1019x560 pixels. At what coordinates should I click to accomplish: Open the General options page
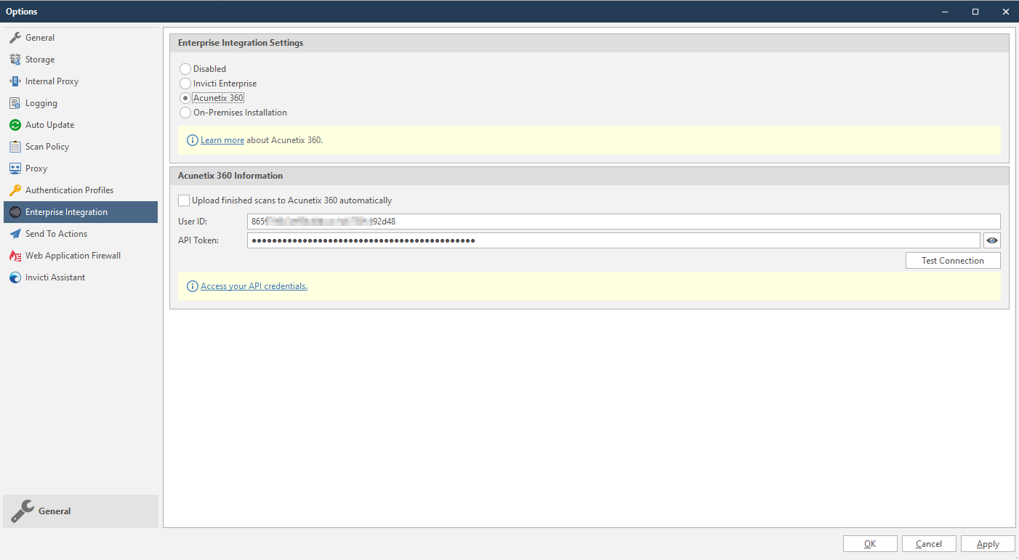click(81, 38)
